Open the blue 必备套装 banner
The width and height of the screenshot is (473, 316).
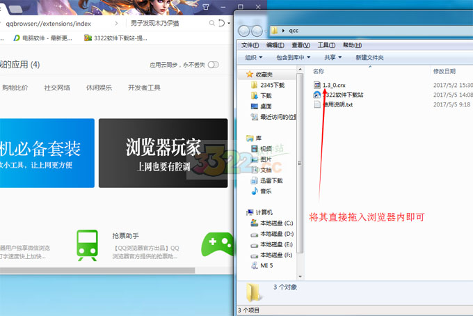coord(47,153)
